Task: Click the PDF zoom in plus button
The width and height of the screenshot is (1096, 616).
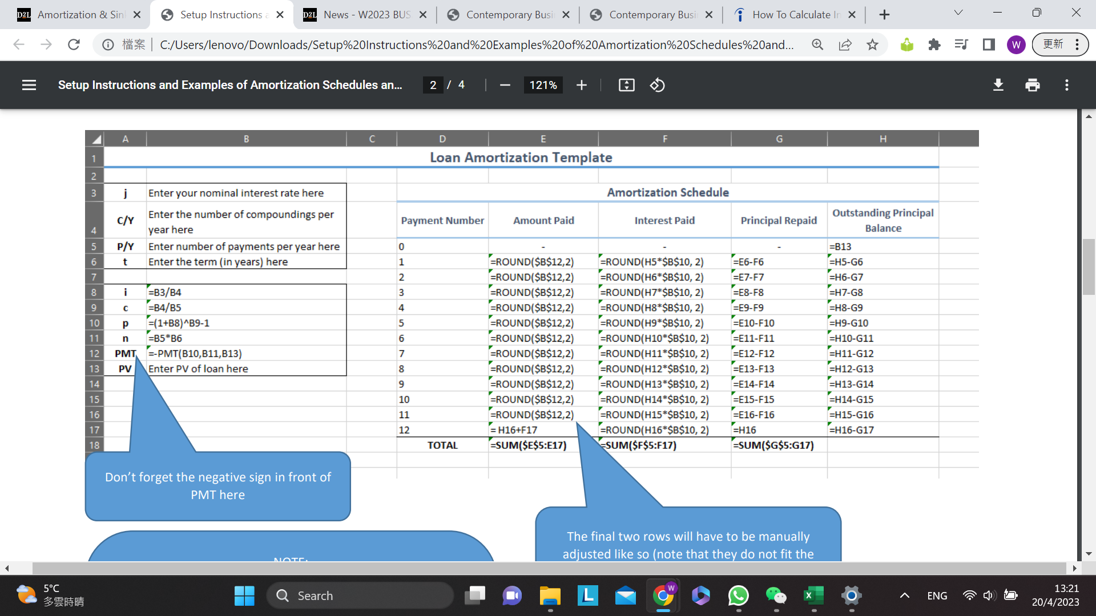Action: [581, 85]
